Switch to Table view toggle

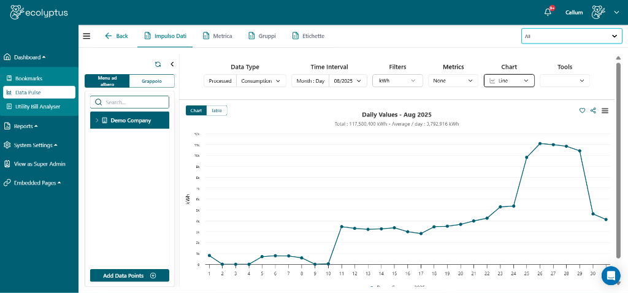click(x=216, y=110)
